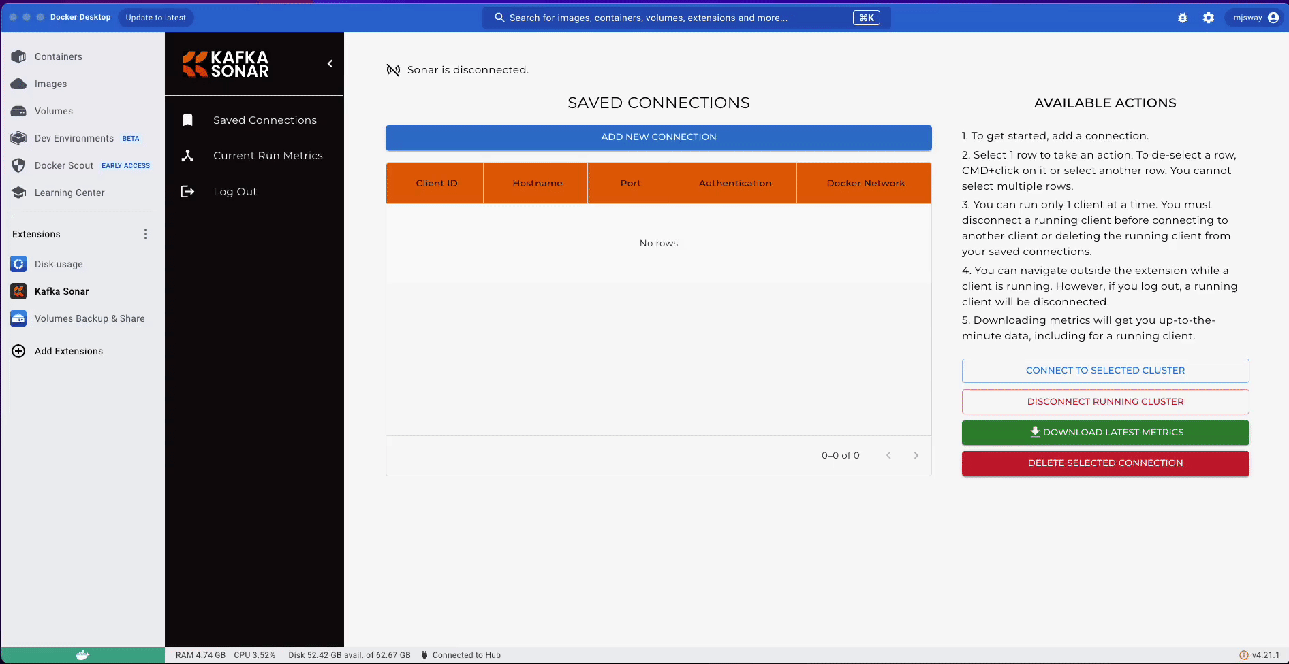Image resolution: width=1289 pixels, height=664 pixels.
Task: Click the search magnifier icon
Action: coord(499,18)
